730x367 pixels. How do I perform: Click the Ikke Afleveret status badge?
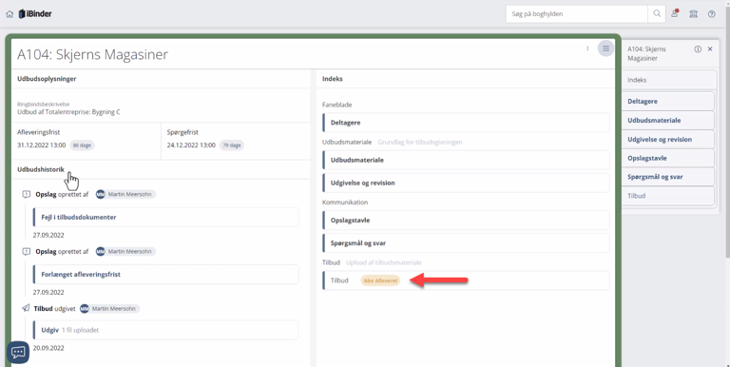click(x=381, y=280)
